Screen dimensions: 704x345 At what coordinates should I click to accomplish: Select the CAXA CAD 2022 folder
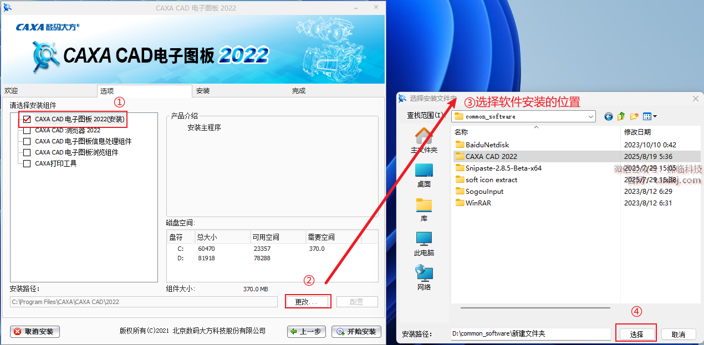[x=486, y=156]
